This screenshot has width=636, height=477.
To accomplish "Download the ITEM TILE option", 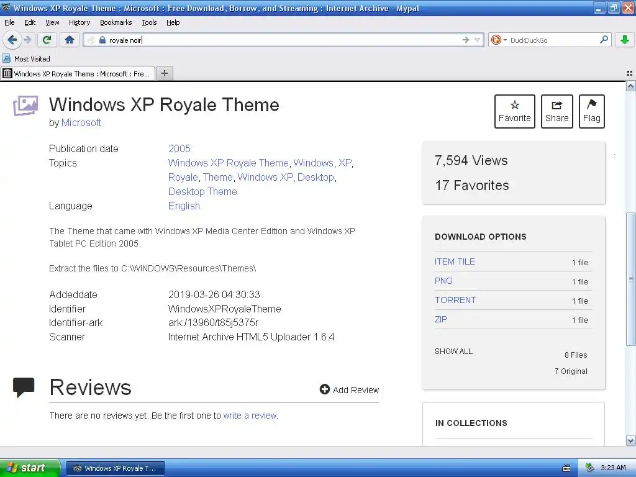I will tap(454, 261).
